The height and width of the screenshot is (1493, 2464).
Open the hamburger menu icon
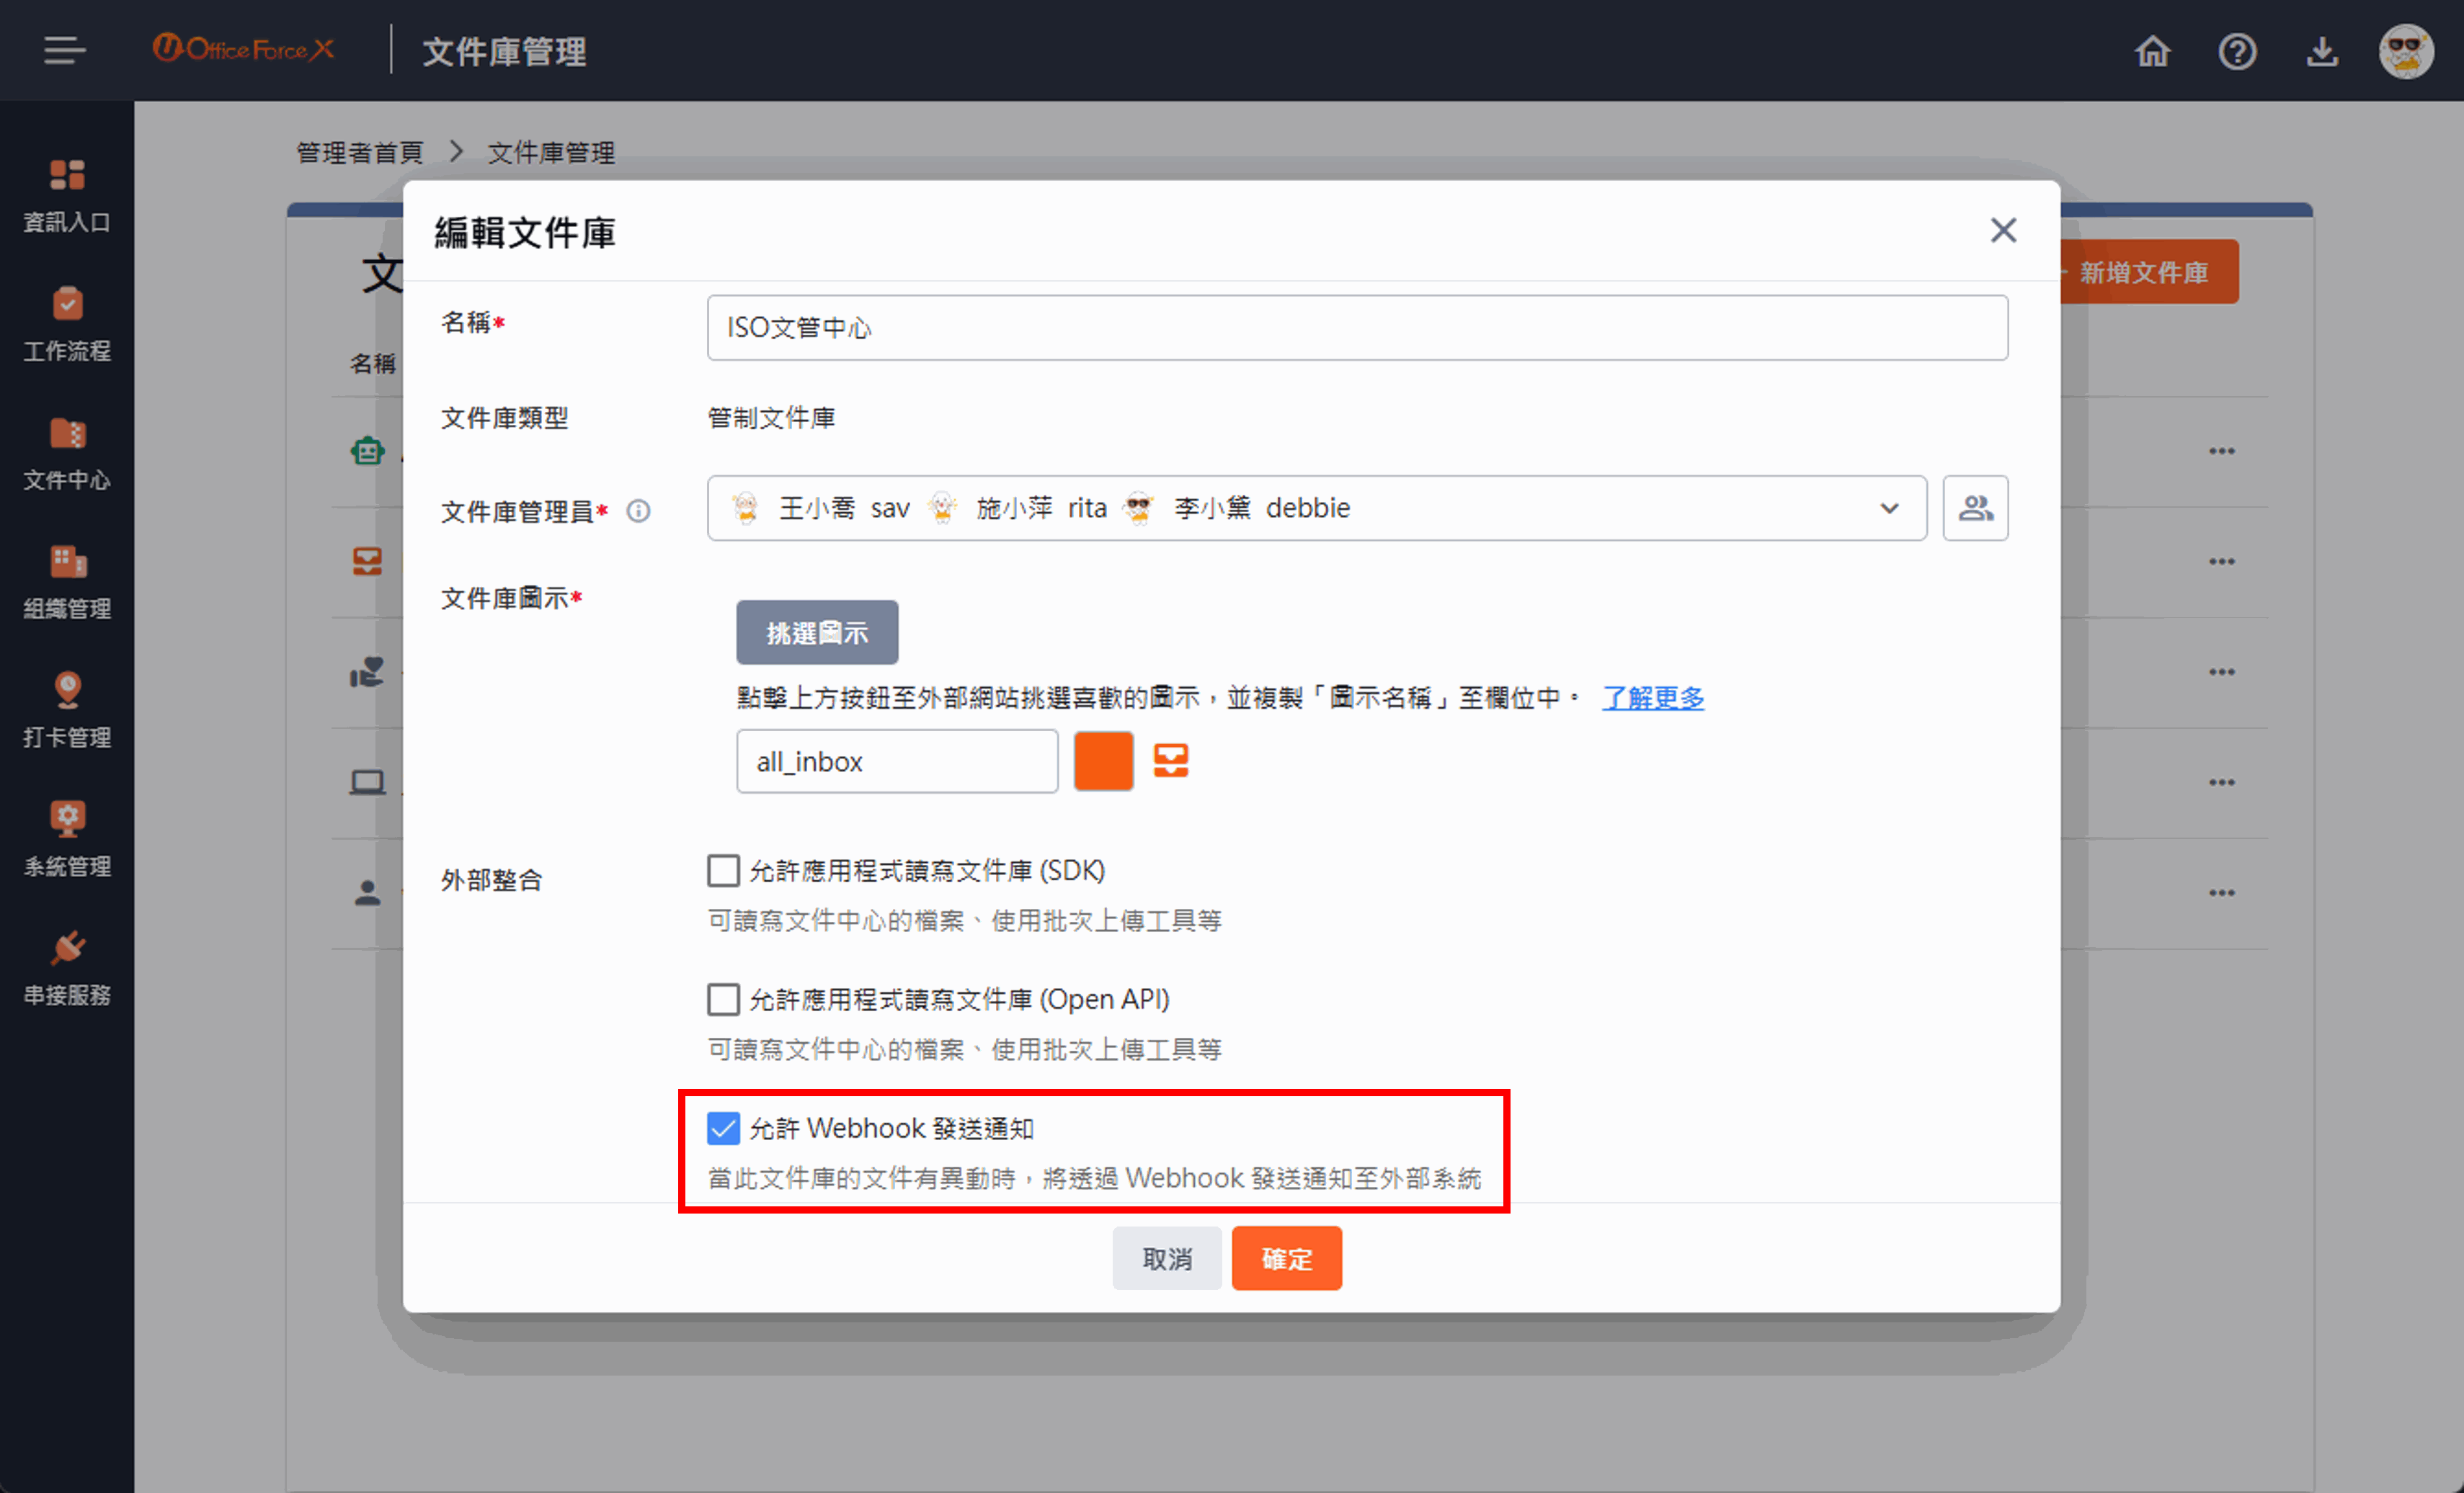coord(64,50)
